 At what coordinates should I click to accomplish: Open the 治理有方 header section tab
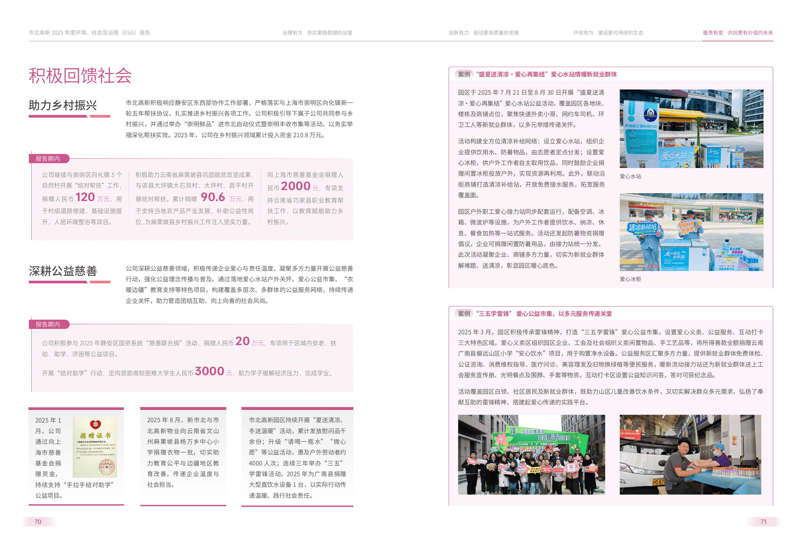(317, 33)
